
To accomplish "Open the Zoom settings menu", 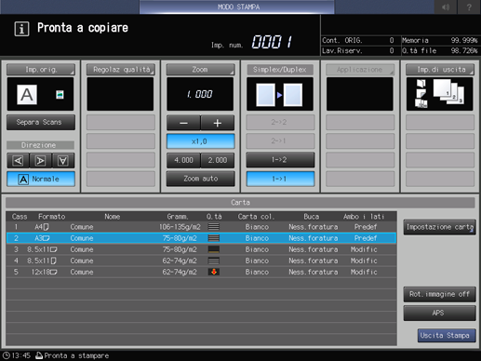I will pyautogui.click(x=200, y=70).
